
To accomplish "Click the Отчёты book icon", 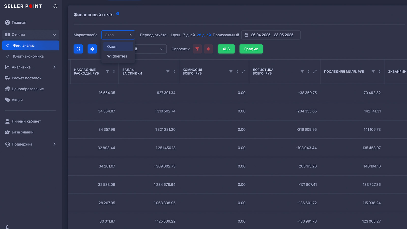I will (x=7, y=35).
